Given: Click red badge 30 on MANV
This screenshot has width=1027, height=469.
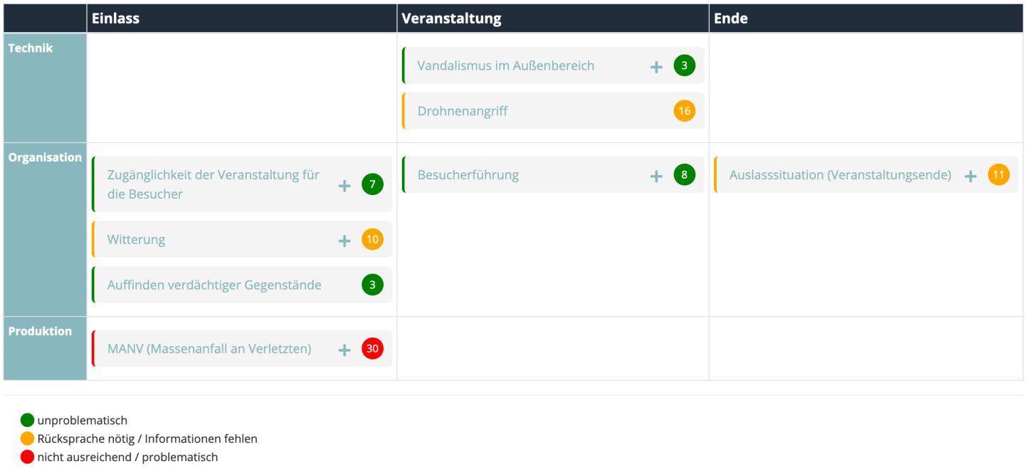Looking at the screenshot, I should (372, 349).
